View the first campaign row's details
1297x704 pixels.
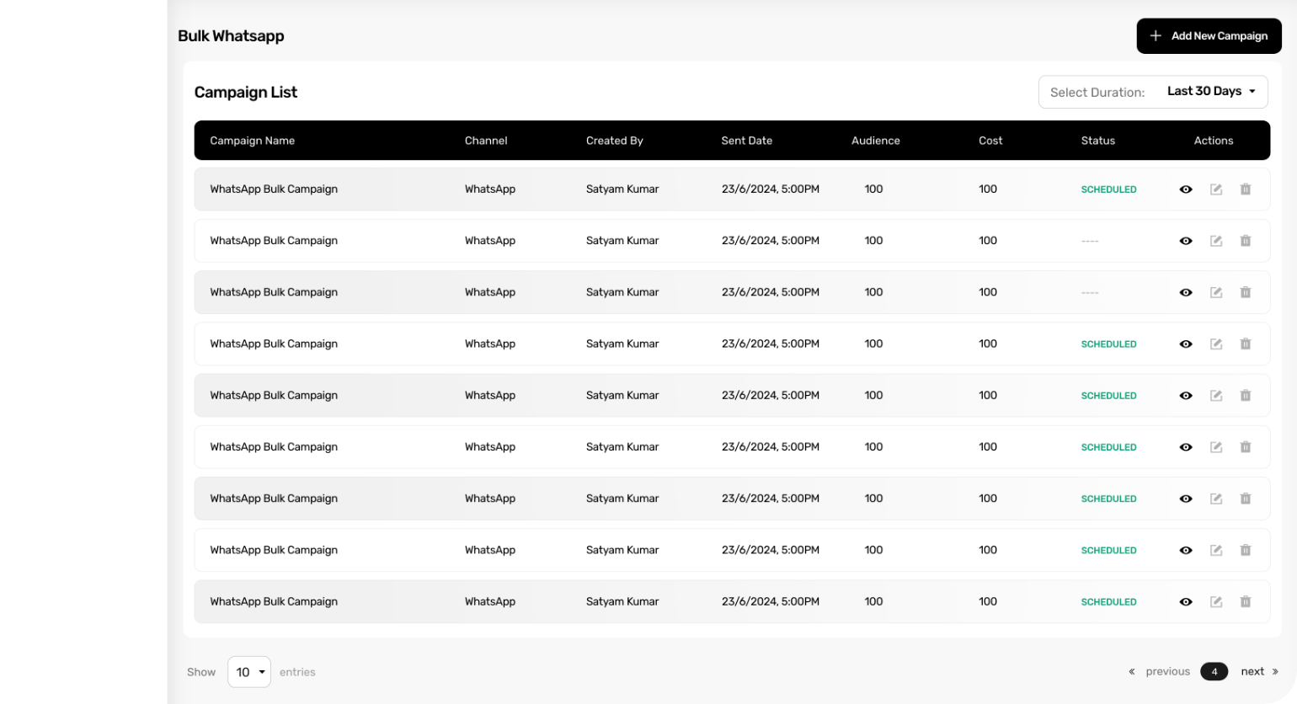pyautogui.click(x=1186, y=189)
